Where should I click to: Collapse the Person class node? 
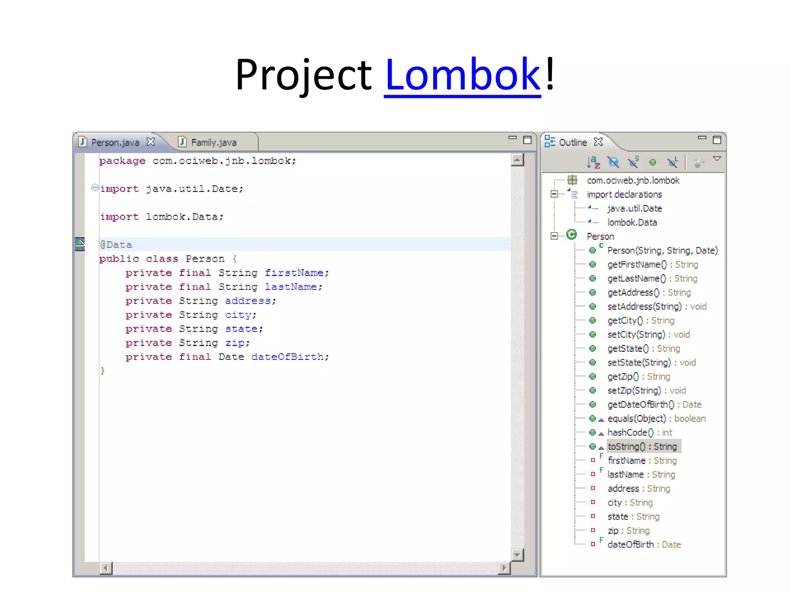pyautogui.click(x=554, y=236)
